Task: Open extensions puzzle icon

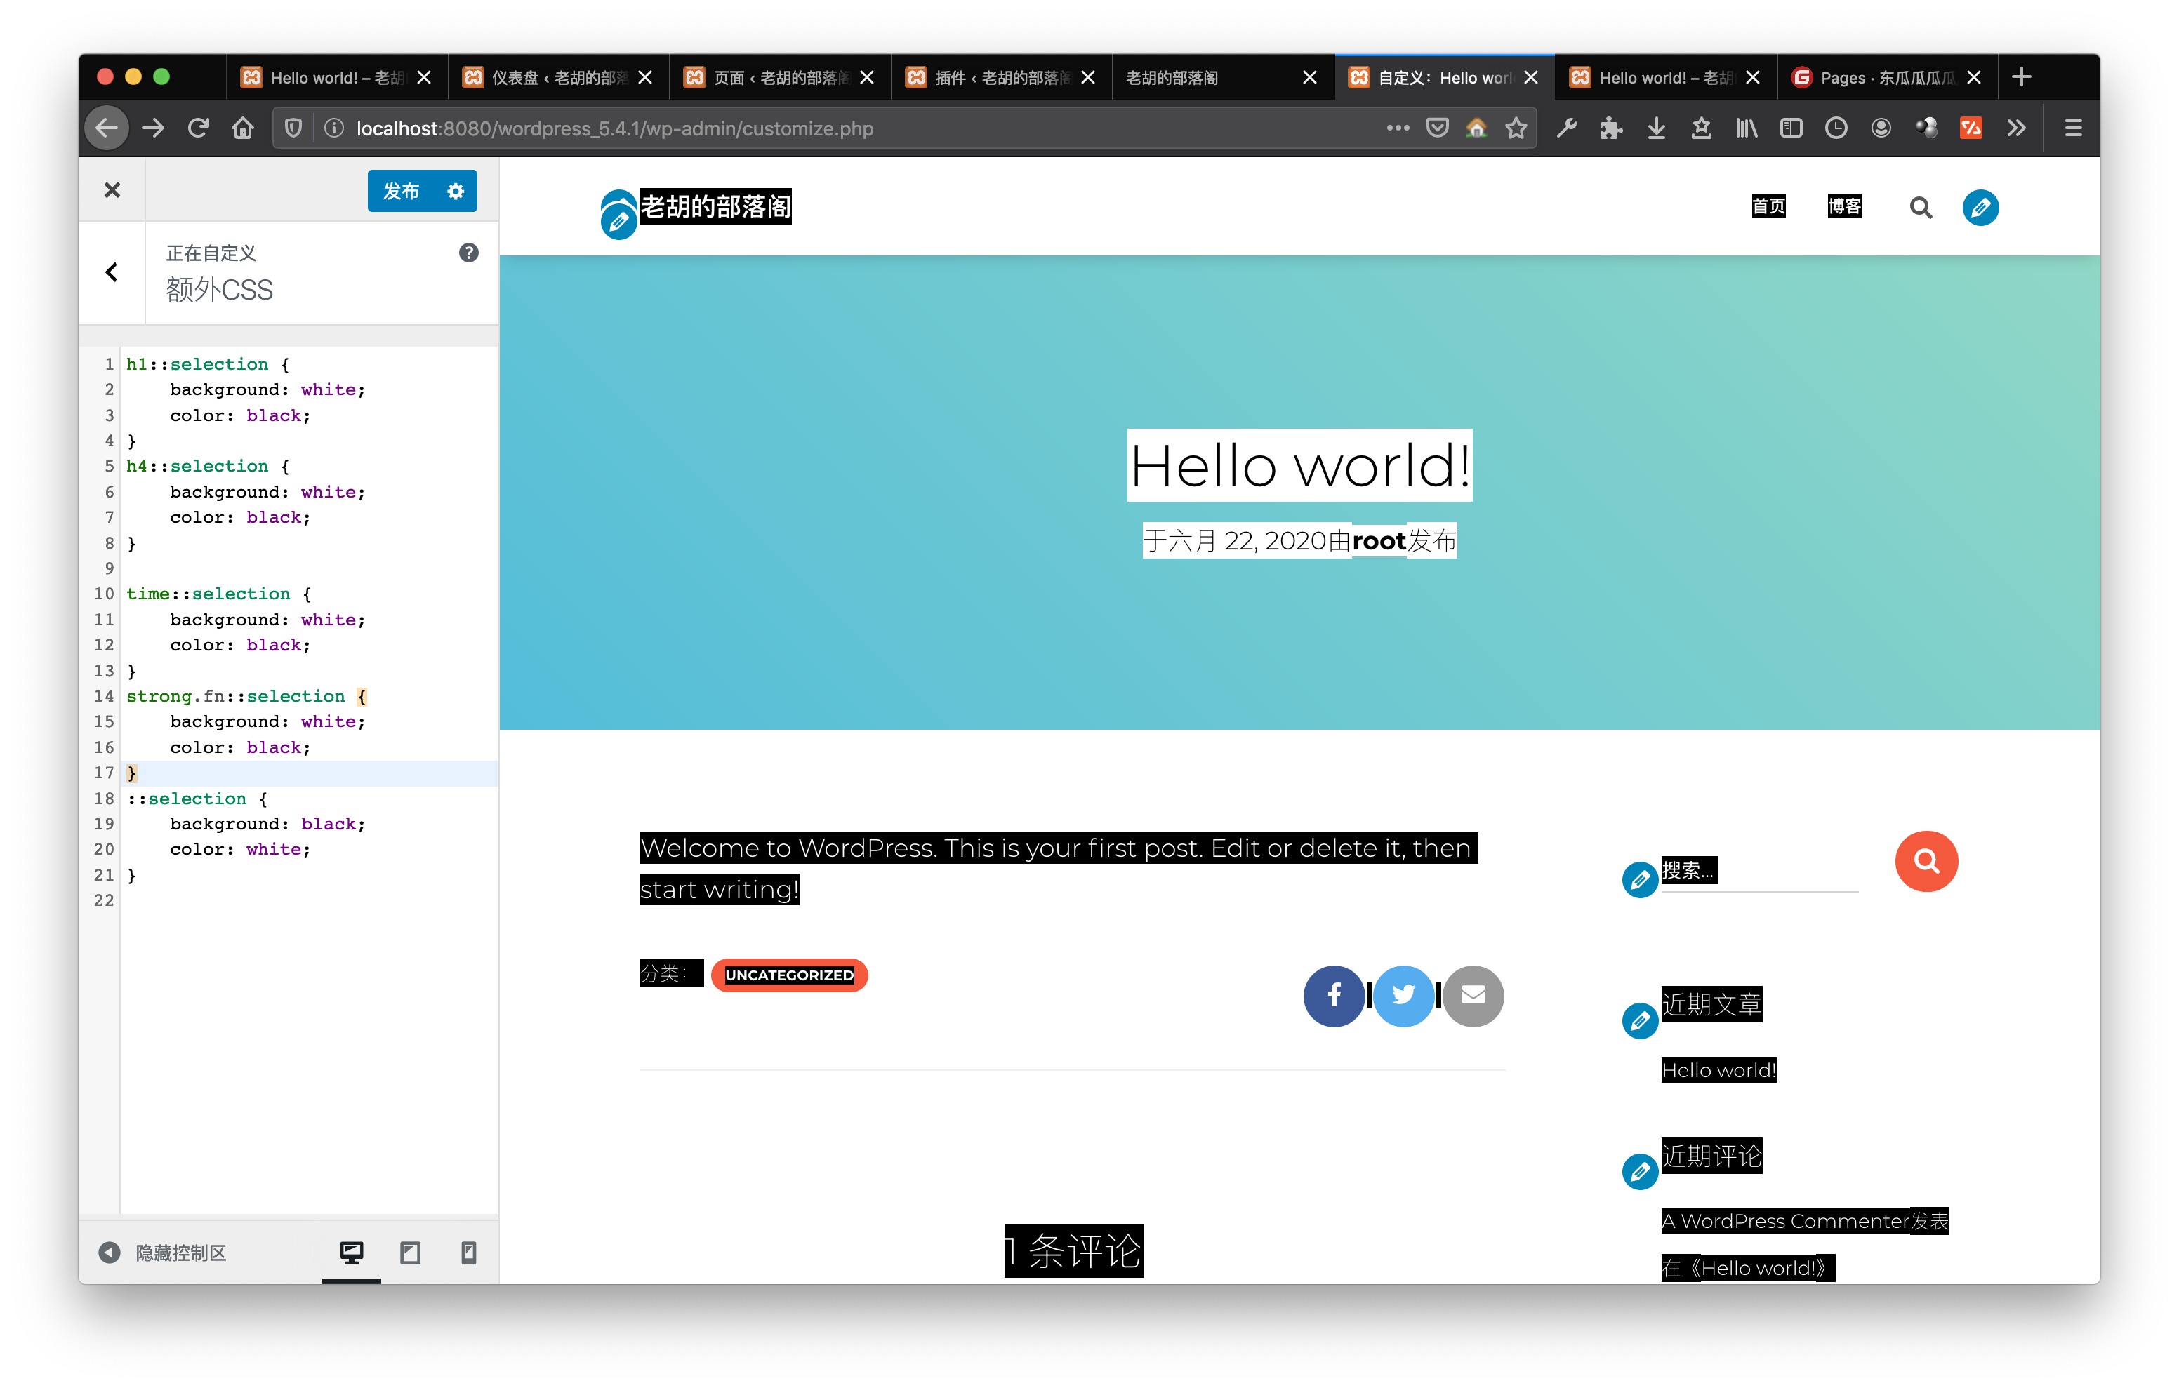Action: [1612, 128]
